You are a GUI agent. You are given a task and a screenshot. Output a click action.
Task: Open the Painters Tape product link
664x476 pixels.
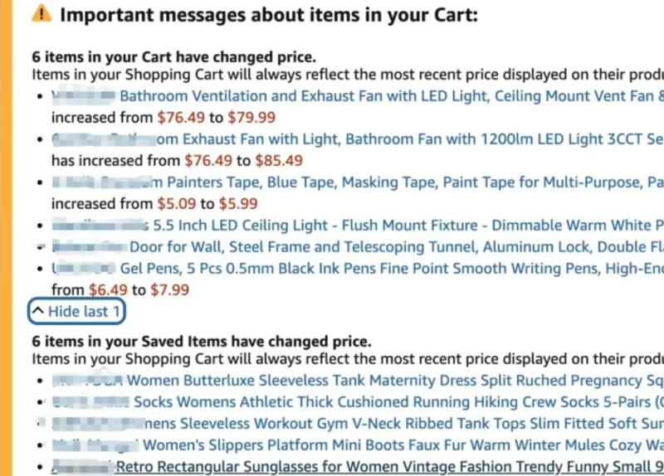click(x=398, y=182)
